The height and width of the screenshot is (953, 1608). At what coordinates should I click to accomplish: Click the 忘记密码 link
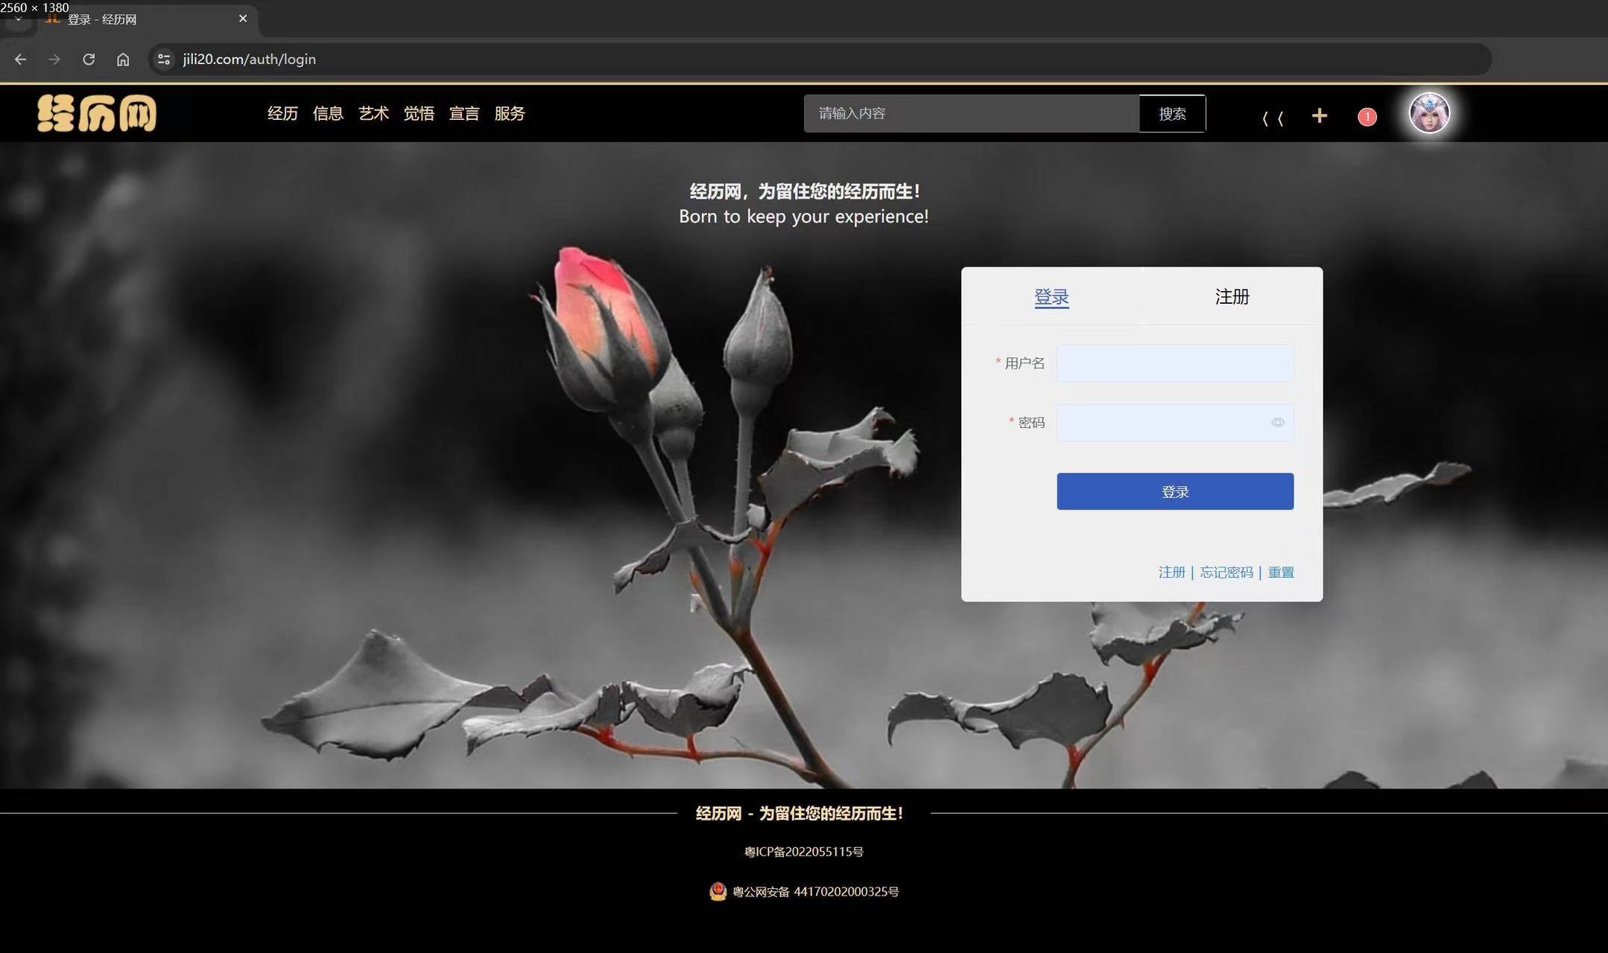pyautogui.click(x=1226, y=573)
